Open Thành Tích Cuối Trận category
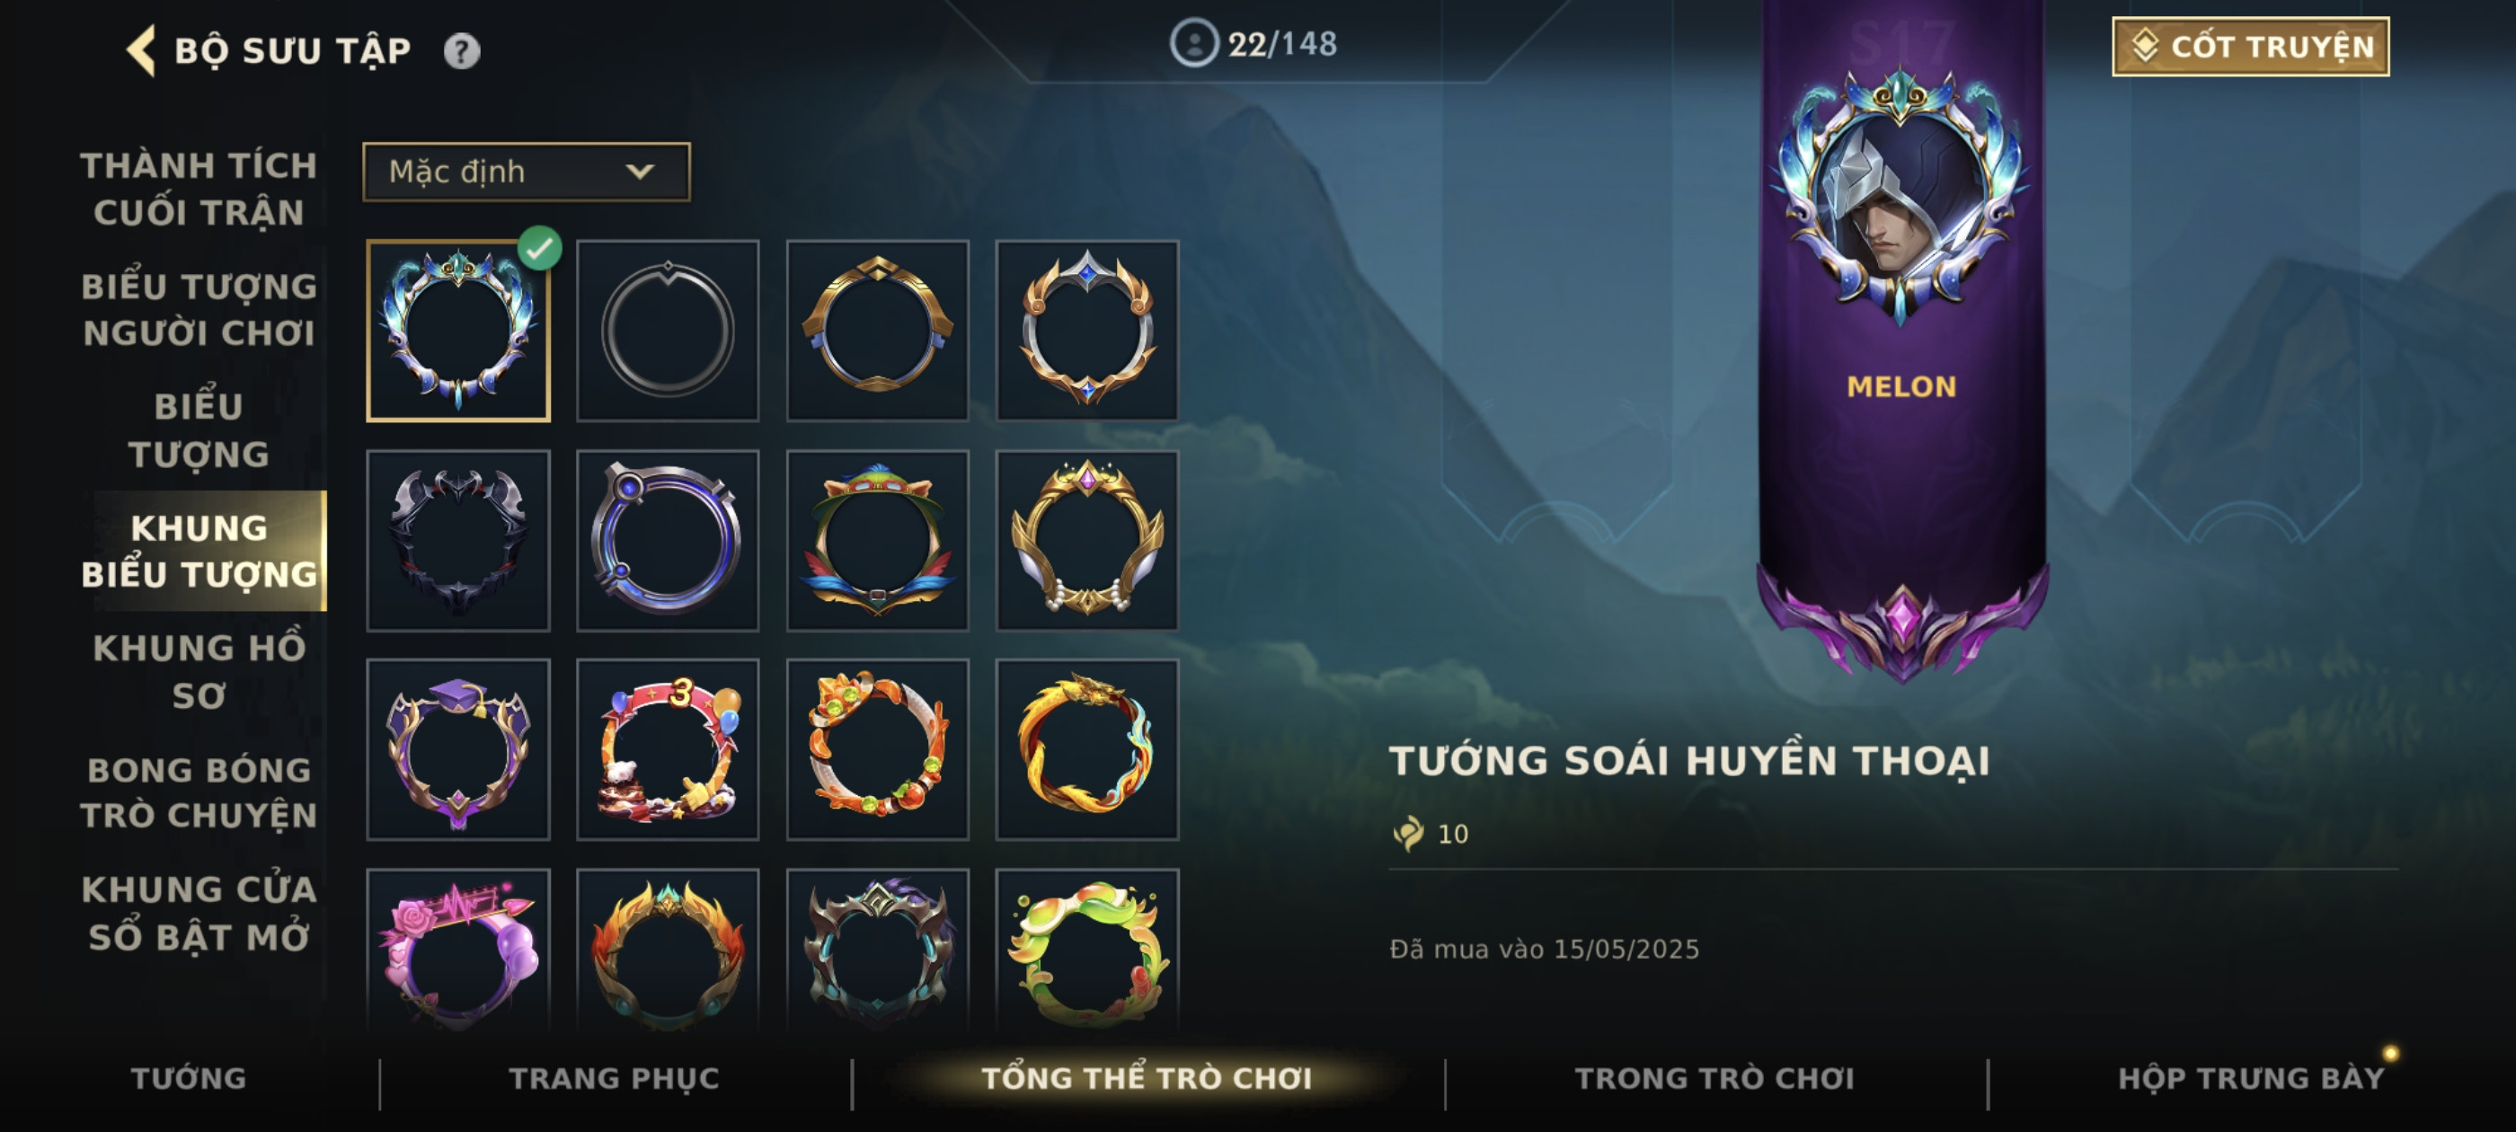This screenshot has width=2516, height=1132. click(x=199, y=189)
